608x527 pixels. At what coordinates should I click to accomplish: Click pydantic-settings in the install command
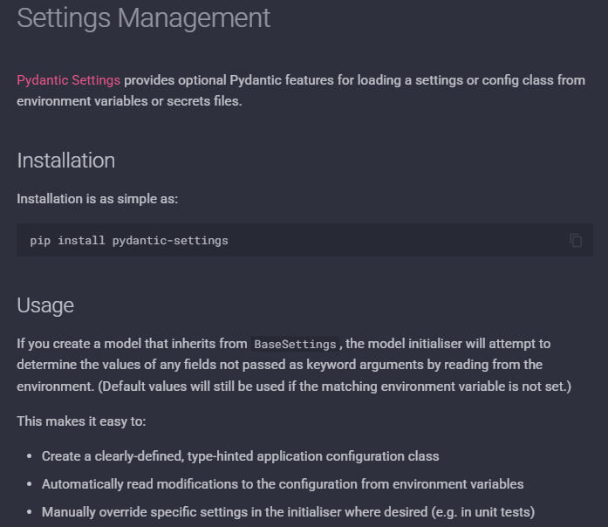170,240
